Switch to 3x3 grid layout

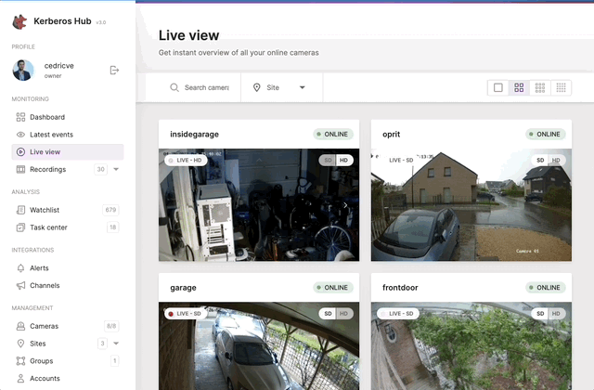click(x=540, y=87)
